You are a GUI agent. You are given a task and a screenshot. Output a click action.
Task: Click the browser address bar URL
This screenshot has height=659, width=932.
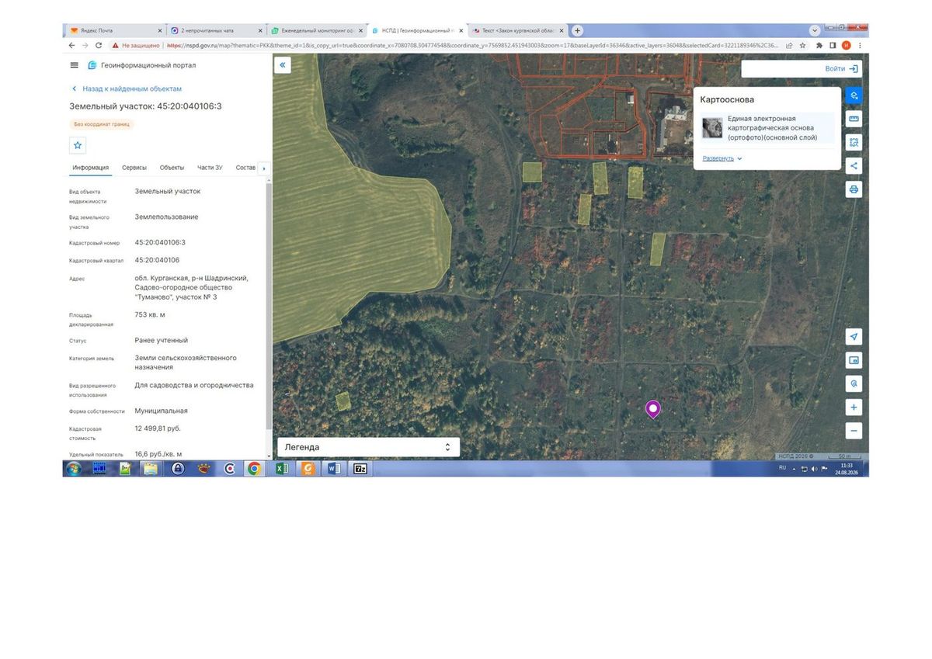coord(473,45)
